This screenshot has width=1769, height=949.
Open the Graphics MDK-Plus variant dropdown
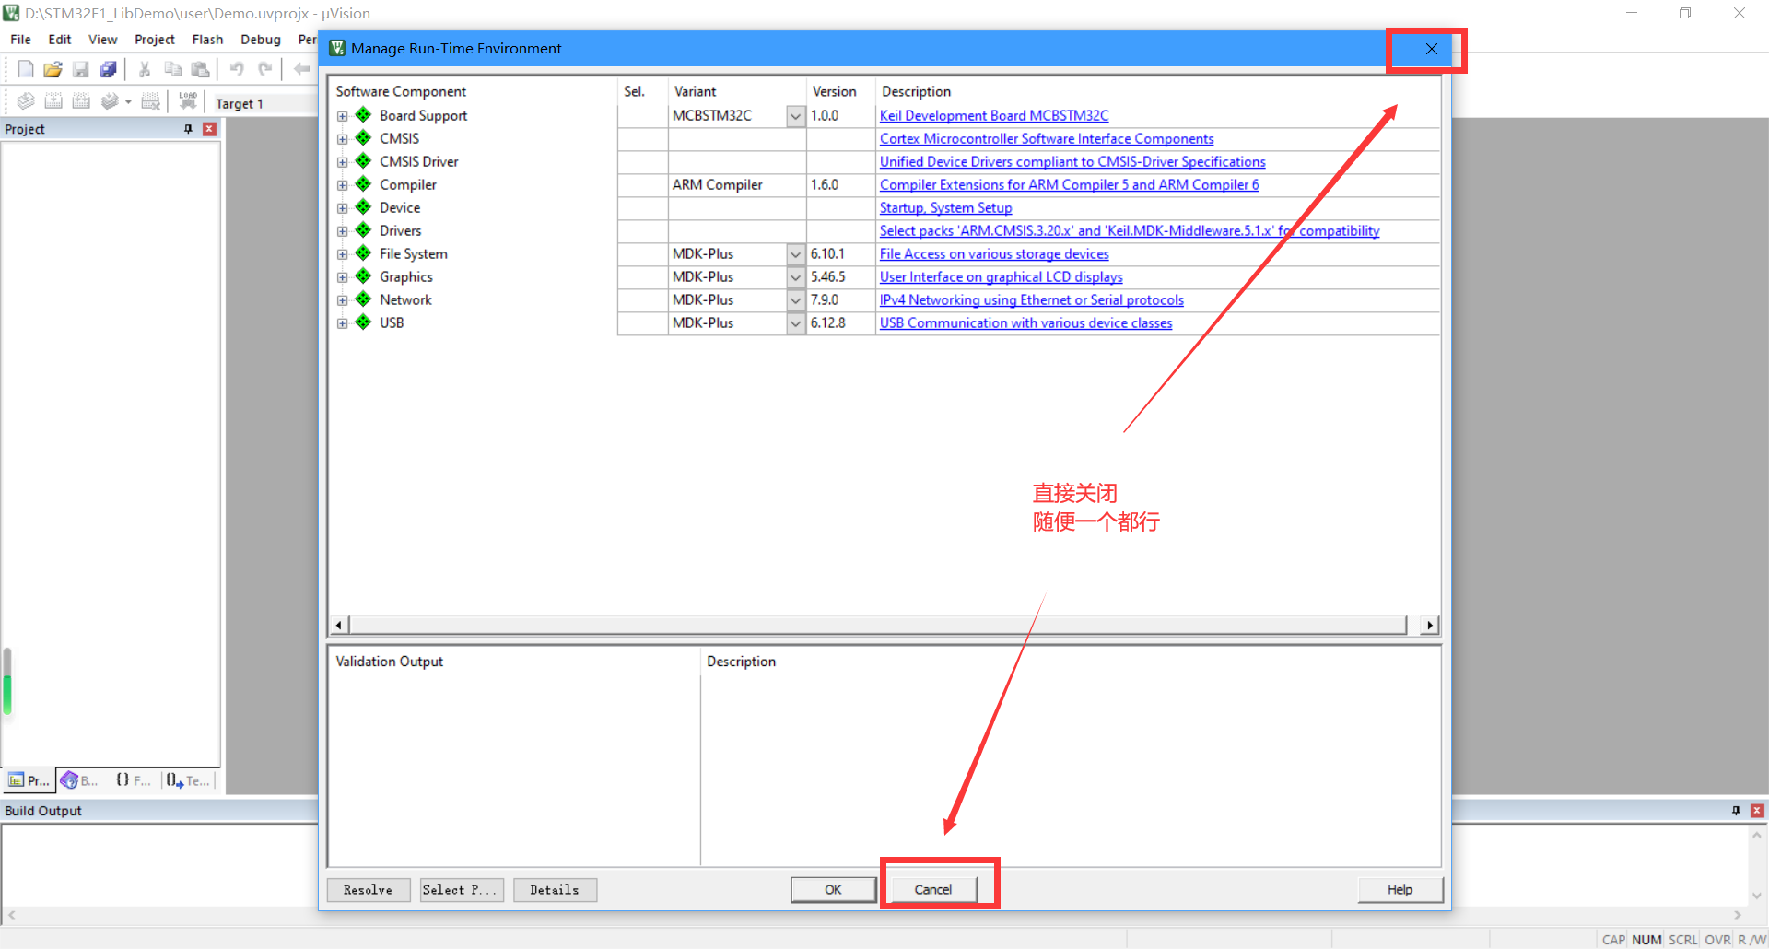coord(796,277)
